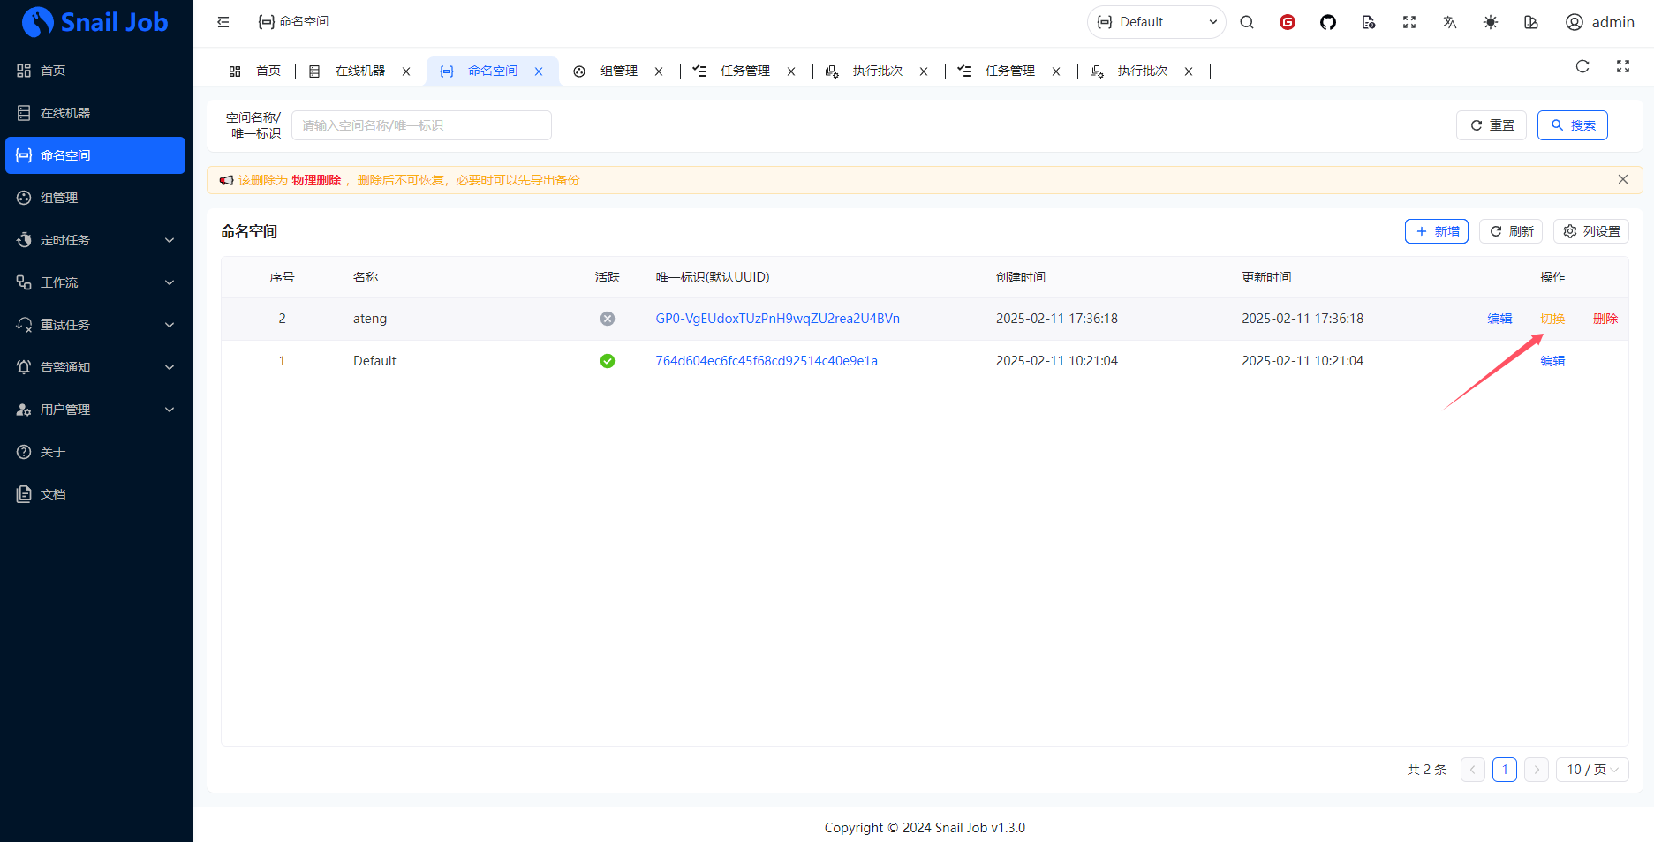Viewport: 1654px width, 842px height.
Task: Click the 新增 button
Action: [x=1436, y=231]
